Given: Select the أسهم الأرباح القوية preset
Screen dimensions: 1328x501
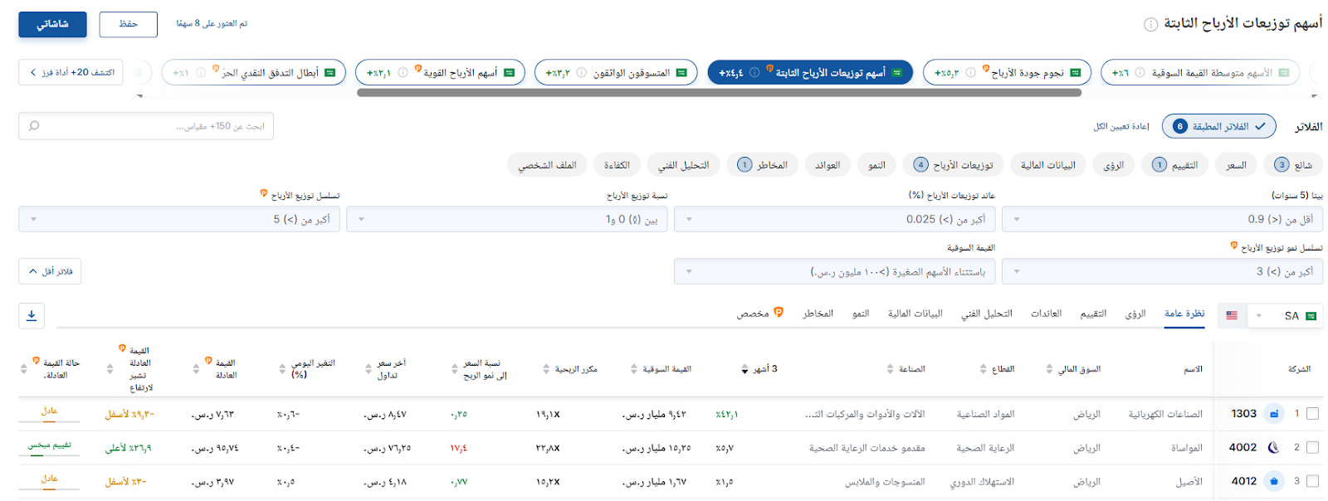Looking at the screenshot, I should pyautogui.click(x=440, y=72).
